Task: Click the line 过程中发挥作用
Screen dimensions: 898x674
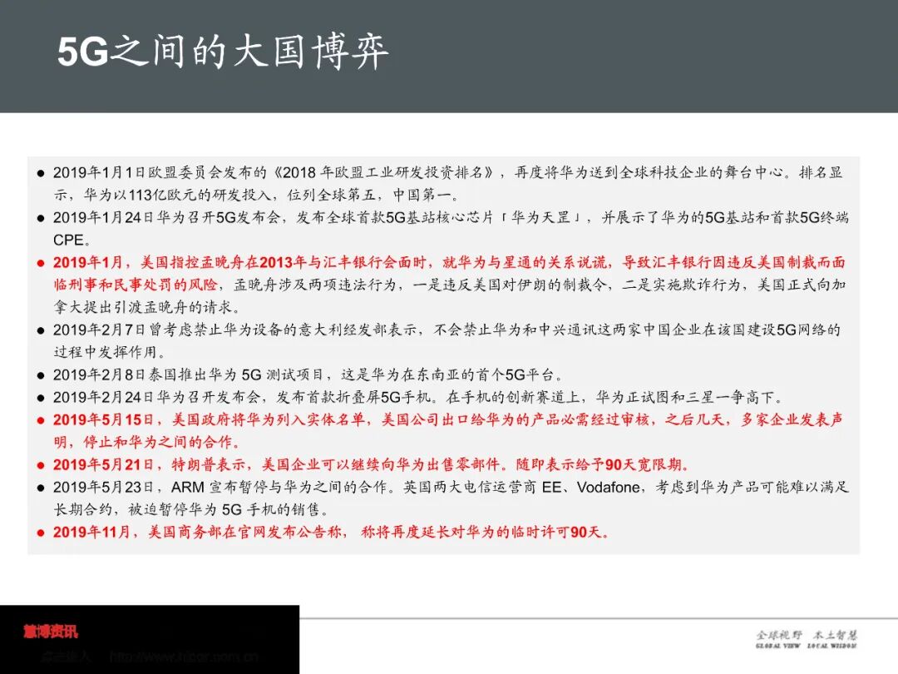Action: coord(110,352)
